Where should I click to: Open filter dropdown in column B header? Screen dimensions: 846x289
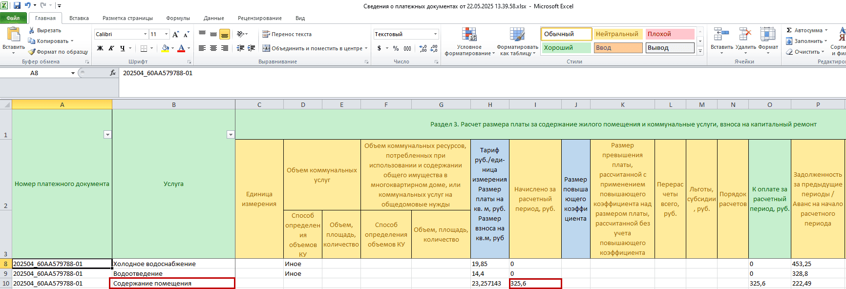click(231, 135)
